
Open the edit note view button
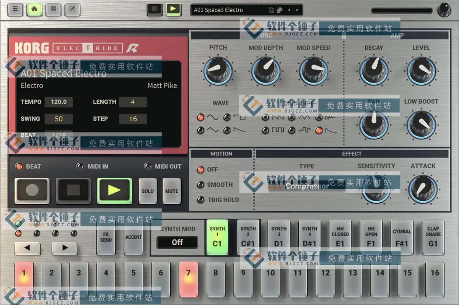[72, 10]
